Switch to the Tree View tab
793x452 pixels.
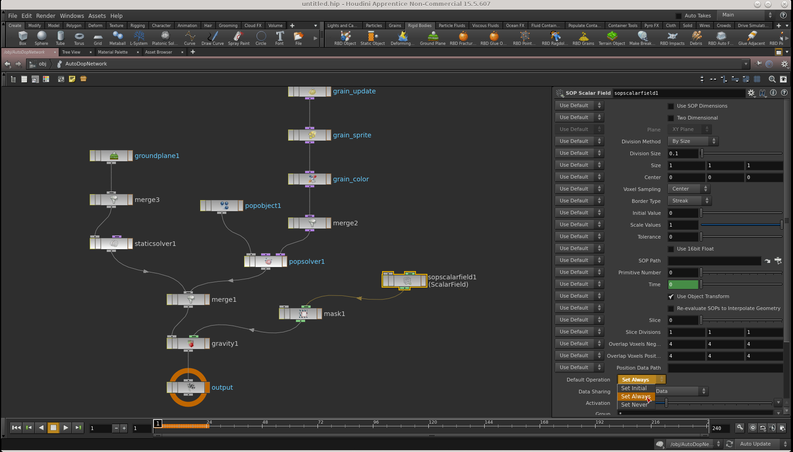(71, 52)
